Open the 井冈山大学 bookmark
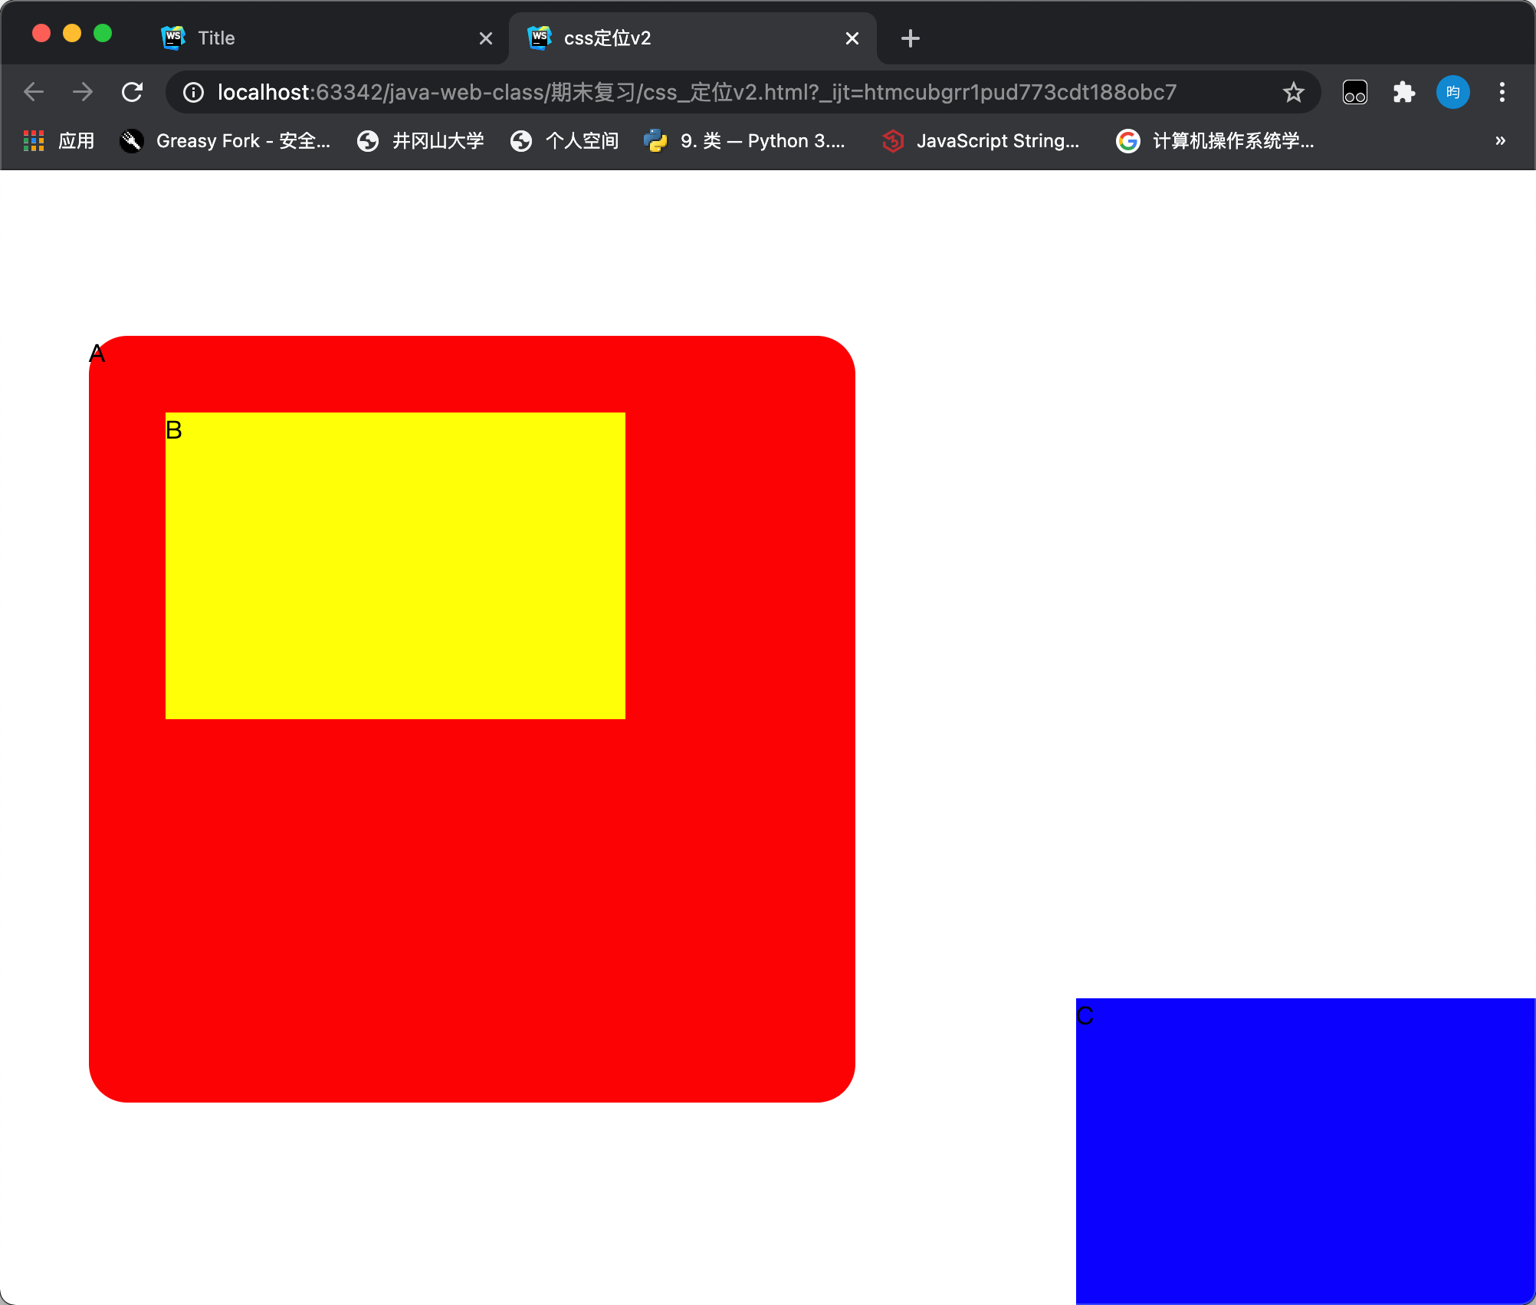The width and height of the screenshot is (1536, 1305). click(x=420, y=140)
